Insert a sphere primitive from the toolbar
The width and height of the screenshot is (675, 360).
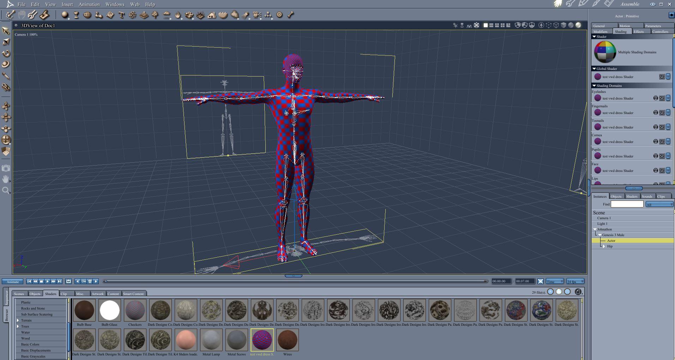[x=65, y=15]
